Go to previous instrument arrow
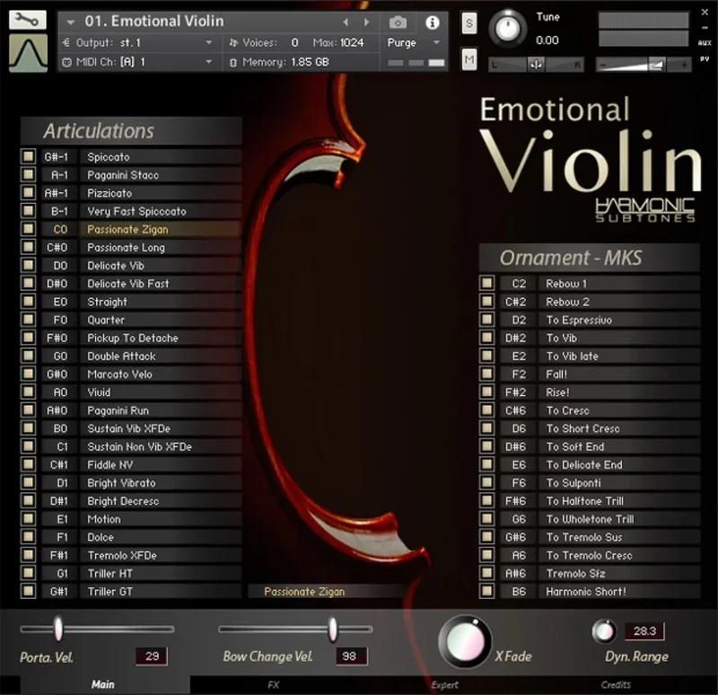This screenshot has height=695, width=718. click(346, 22)
